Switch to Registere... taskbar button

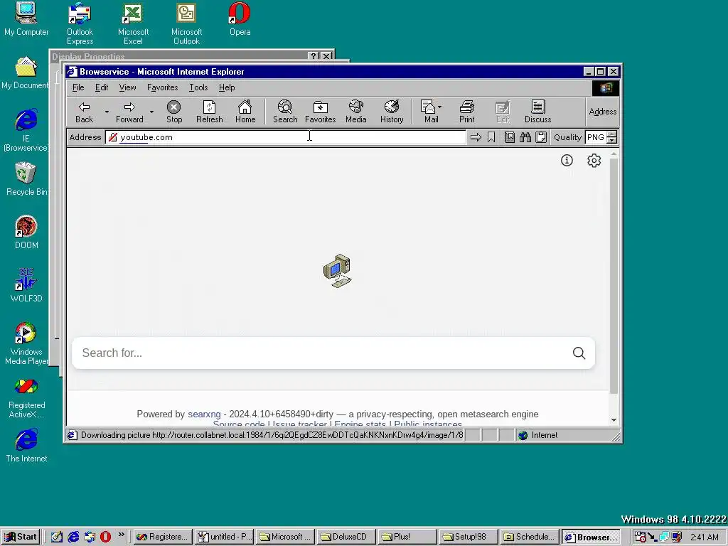[163, 537]
